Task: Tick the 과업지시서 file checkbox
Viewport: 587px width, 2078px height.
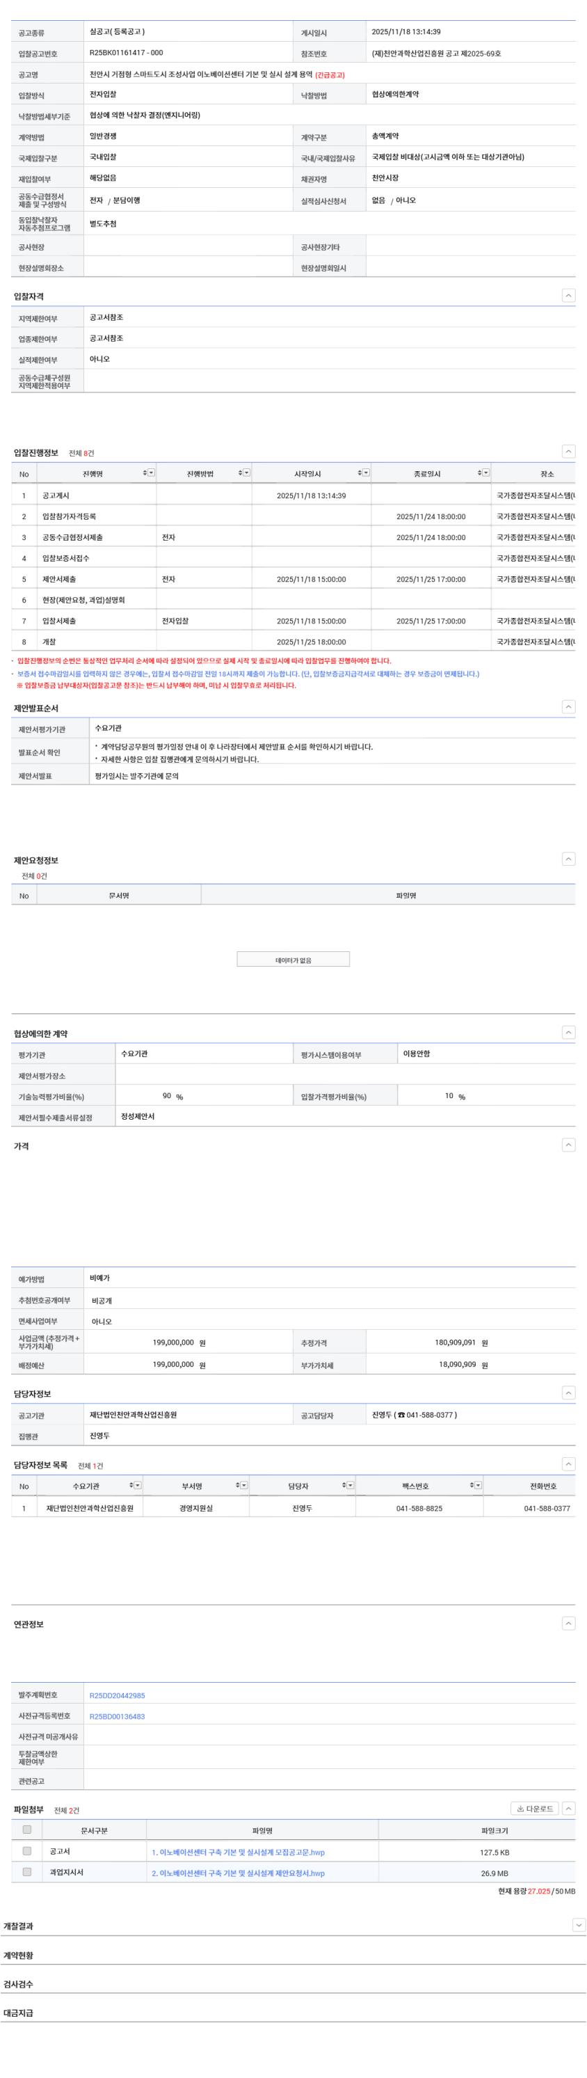Action: (26, 1872)
